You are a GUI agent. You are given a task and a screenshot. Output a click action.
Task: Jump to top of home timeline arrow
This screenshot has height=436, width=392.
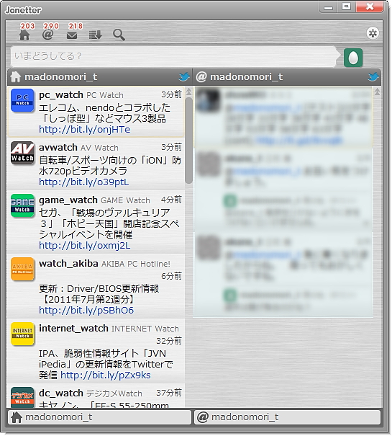click(x=188, y=92)
